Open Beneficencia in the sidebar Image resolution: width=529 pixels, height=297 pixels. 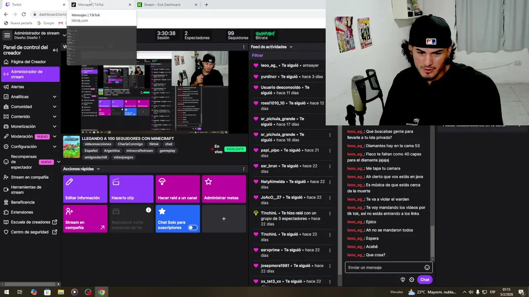pos(30,203)
